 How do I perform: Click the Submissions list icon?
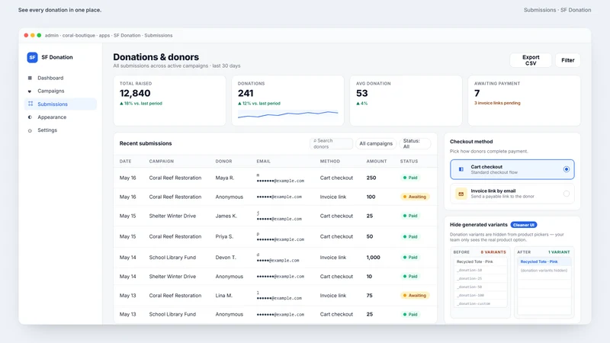[x=30, y=104]
